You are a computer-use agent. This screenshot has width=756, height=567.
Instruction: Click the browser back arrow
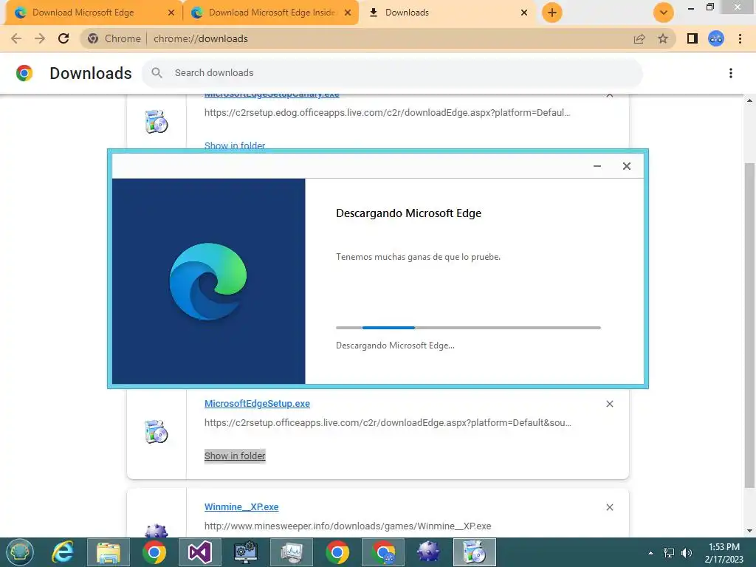[x=16, y=38]
